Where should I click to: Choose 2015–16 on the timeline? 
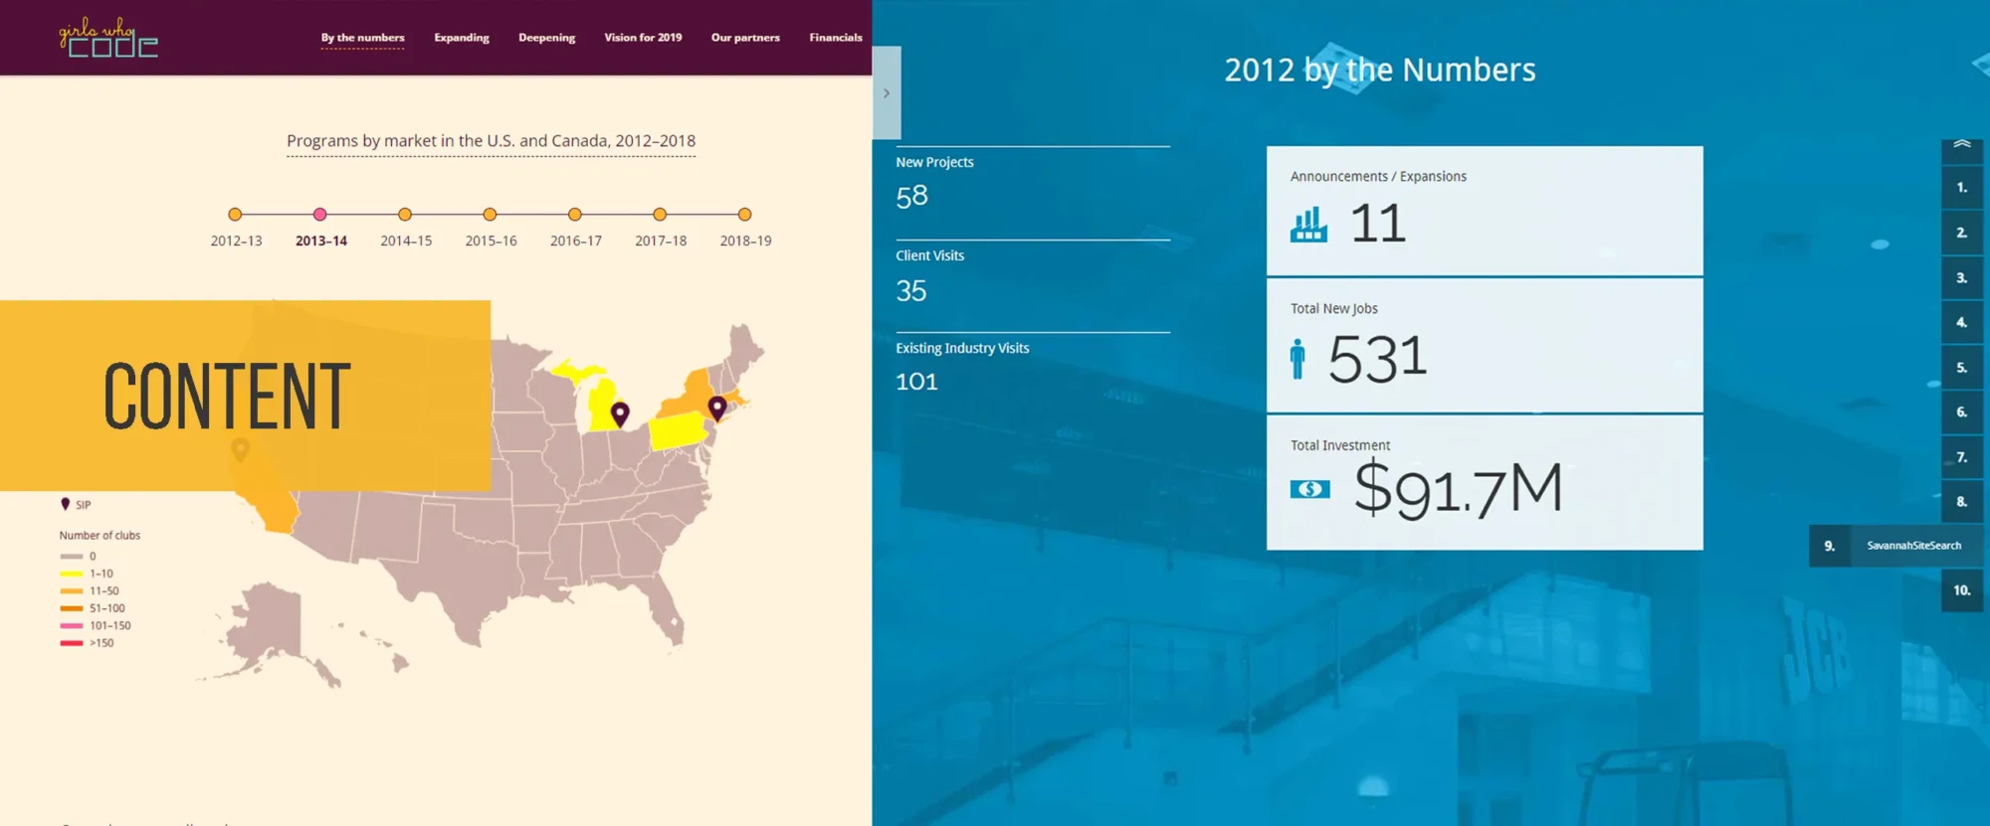(x=490, y=215)
